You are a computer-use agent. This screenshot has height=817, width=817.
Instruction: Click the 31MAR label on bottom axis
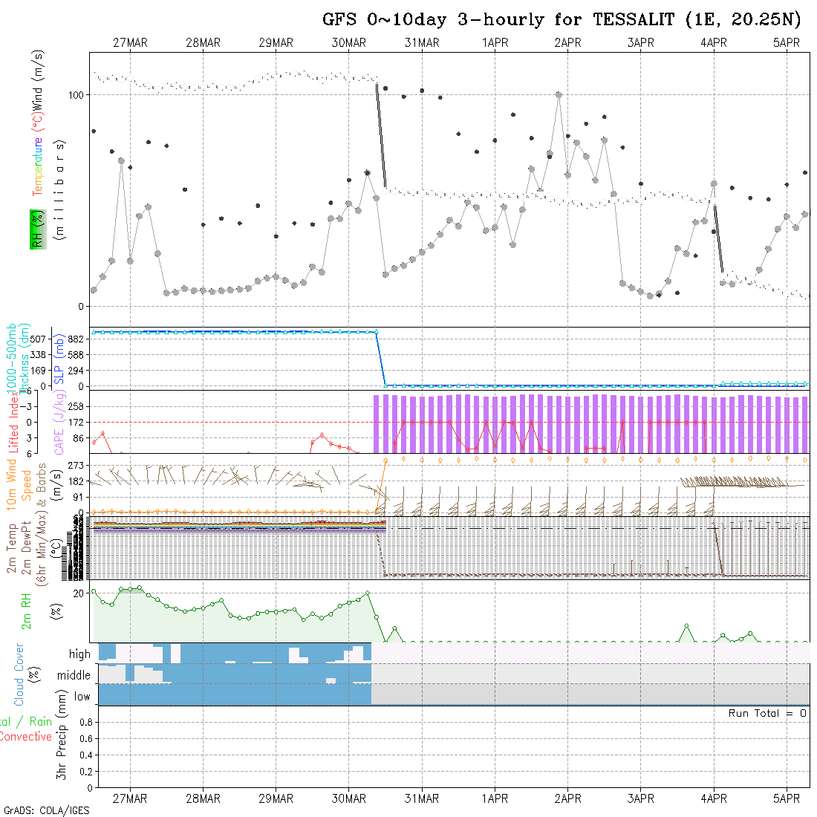pos(422,798)
